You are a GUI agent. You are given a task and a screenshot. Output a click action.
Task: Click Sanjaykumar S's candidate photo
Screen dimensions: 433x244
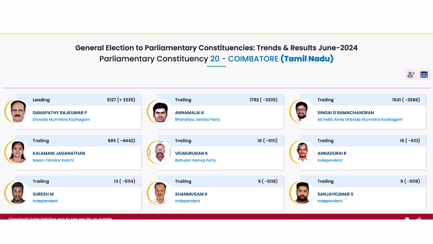click(x=302, y=193)
